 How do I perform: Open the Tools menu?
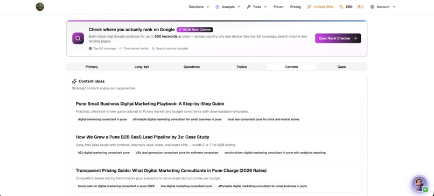click(257, 7)
